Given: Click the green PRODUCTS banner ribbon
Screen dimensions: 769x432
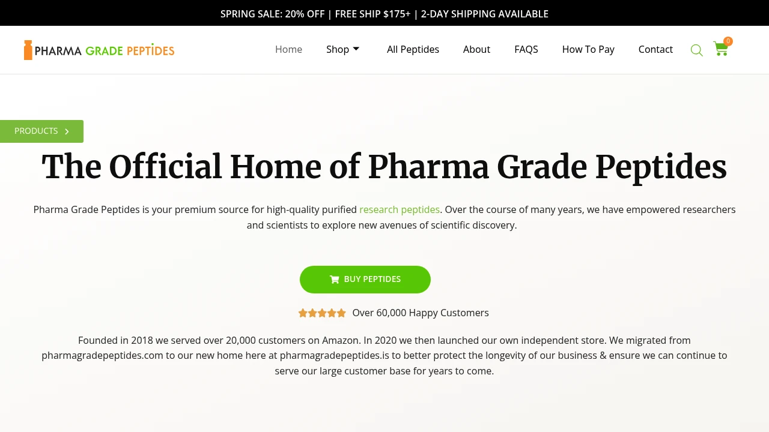Looking at the screenshot, I should click(36, 131).
